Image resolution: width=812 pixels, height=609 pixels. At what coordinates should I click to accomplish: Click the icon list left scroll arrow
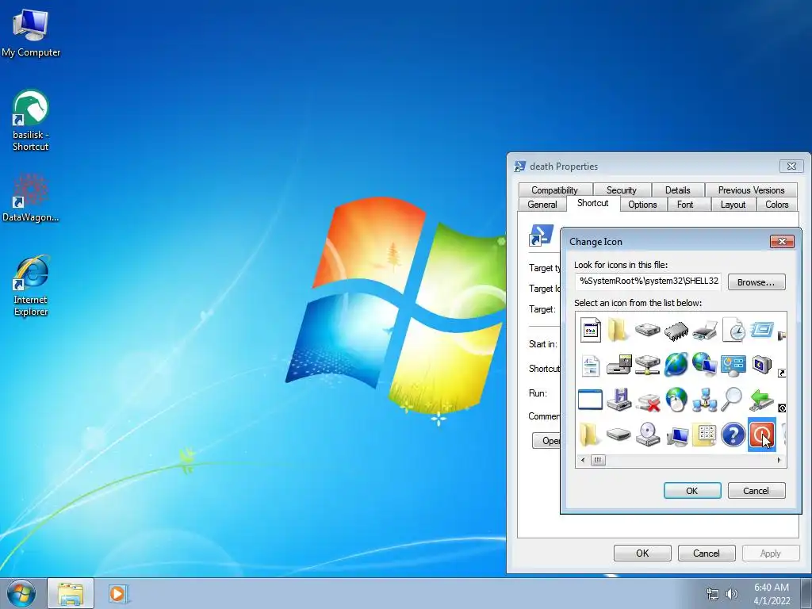coord(583,460)
